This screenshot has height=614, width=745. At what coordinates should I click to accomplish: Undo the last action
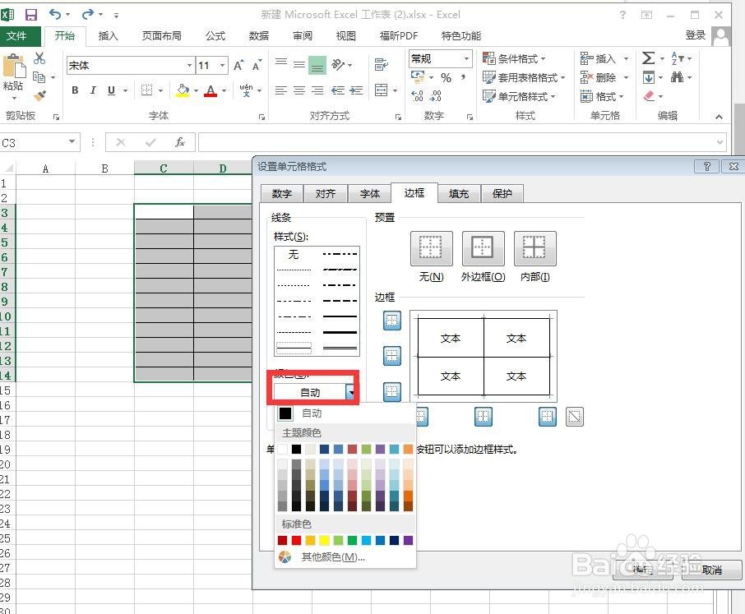click(55, 15)
